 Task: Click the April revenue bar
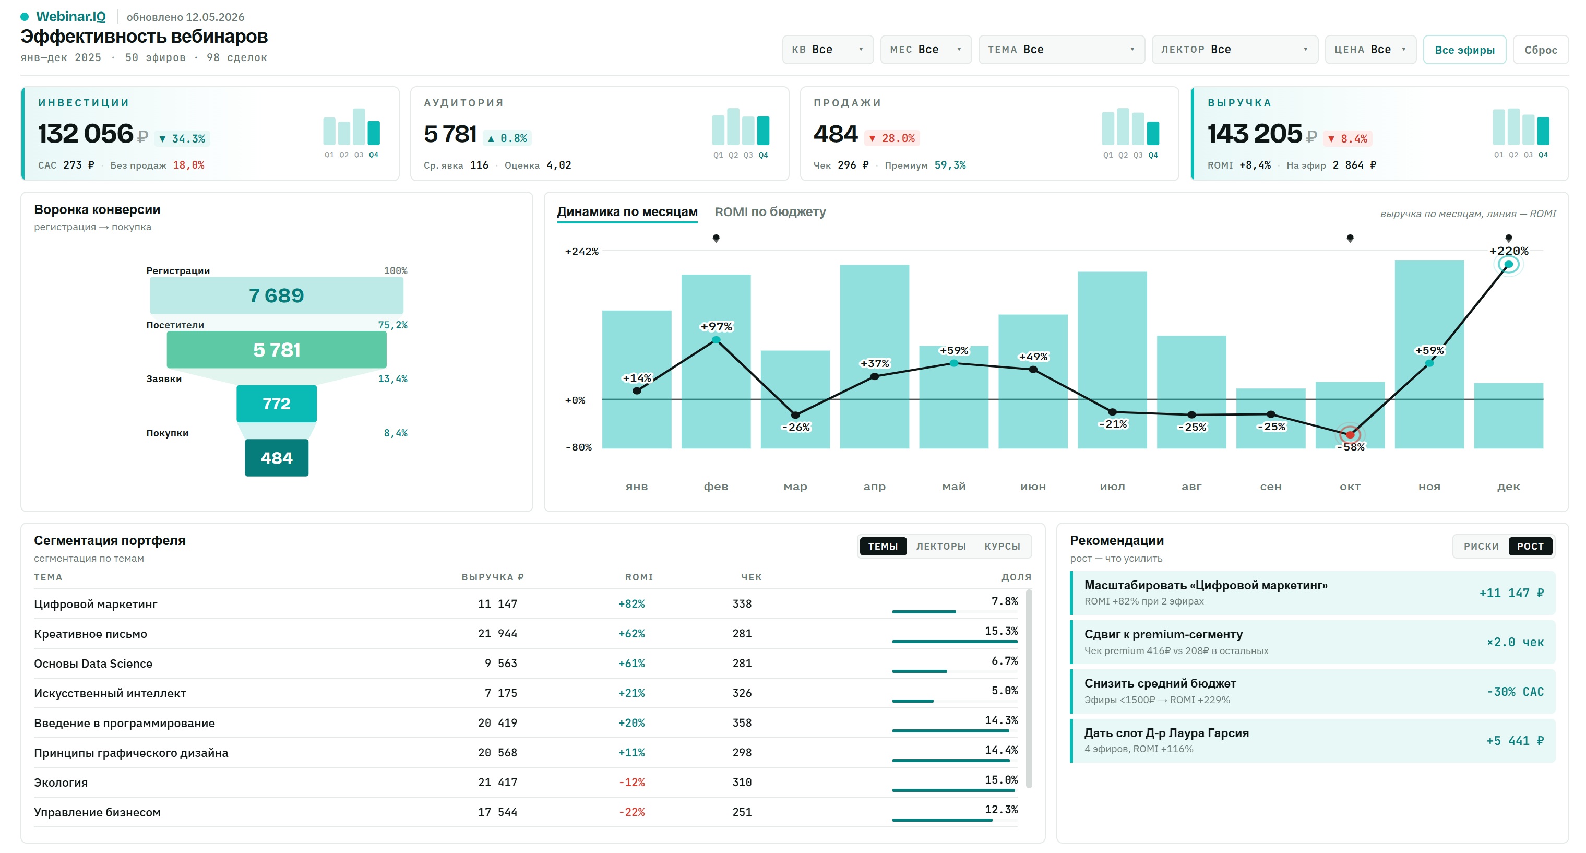874,356
